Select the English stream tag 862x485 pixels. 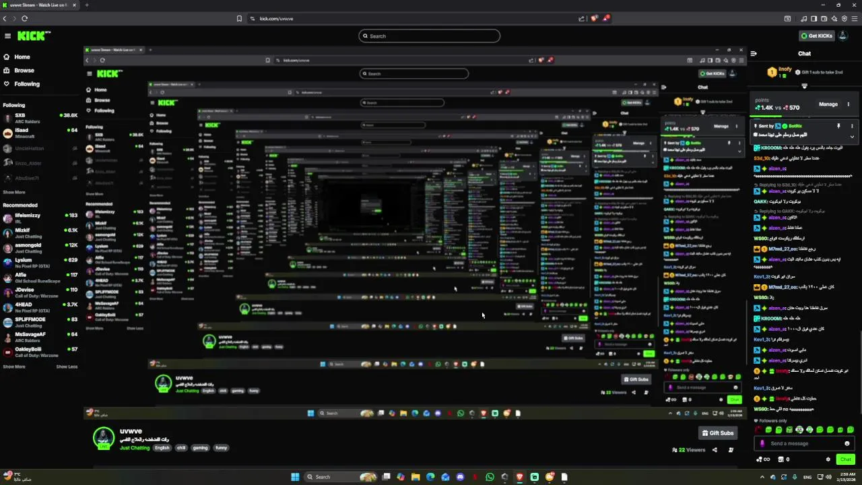(x=162, y=448)
